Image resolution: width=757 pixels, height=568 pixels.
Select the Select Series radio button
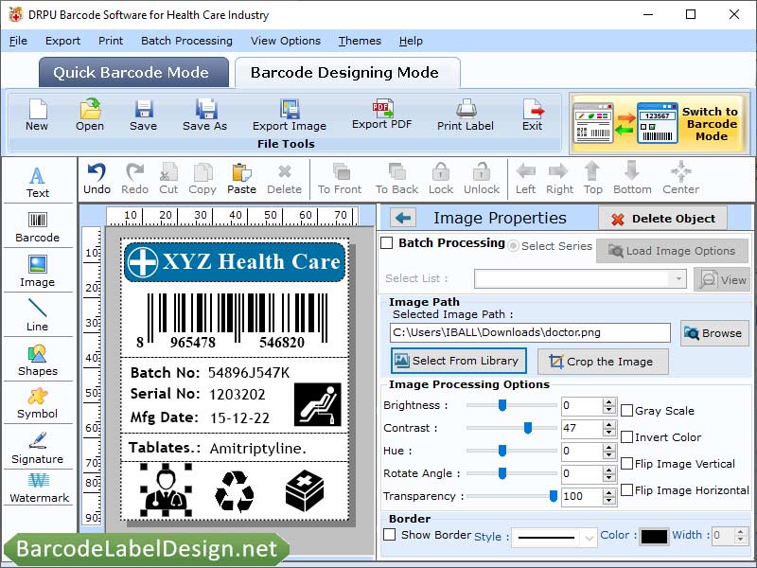click(x=513, y=246)
